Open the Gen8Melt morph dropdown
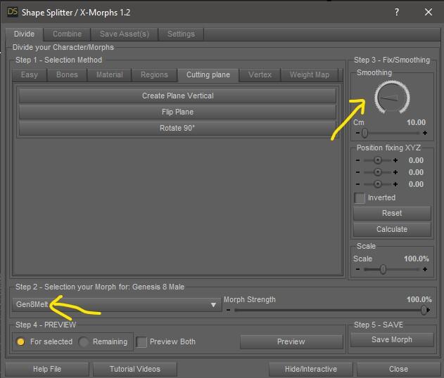 (x=117, y=305)
